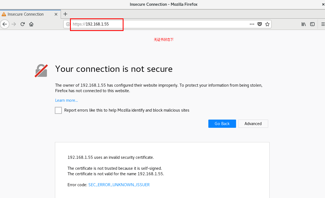The image size is (325, 198).
Task: Click the Advanced button
Action: [253, 124]
